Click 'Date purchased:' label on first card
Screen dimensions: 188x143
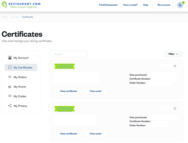pyautogui.click(x=138, y=75)
